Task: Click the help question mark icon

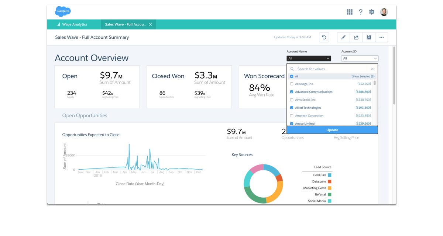Action: click(361, 12)
